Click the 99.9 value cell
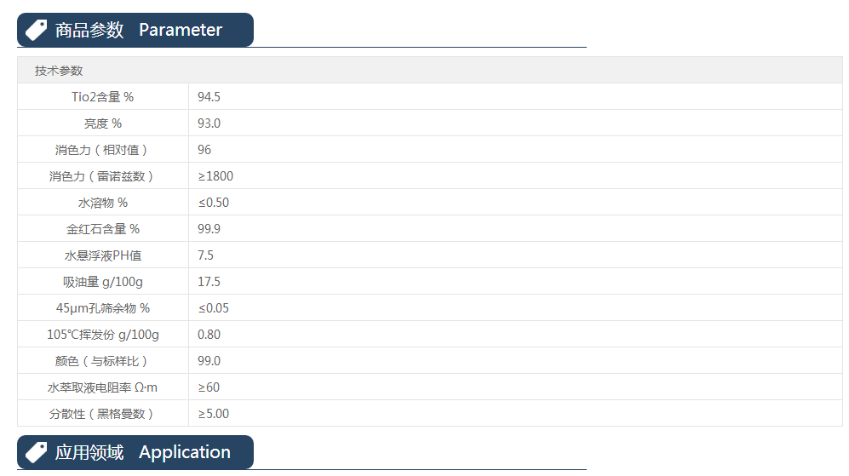Image resolution: width=849 pixels, height=476 pixels. point(209,229)
